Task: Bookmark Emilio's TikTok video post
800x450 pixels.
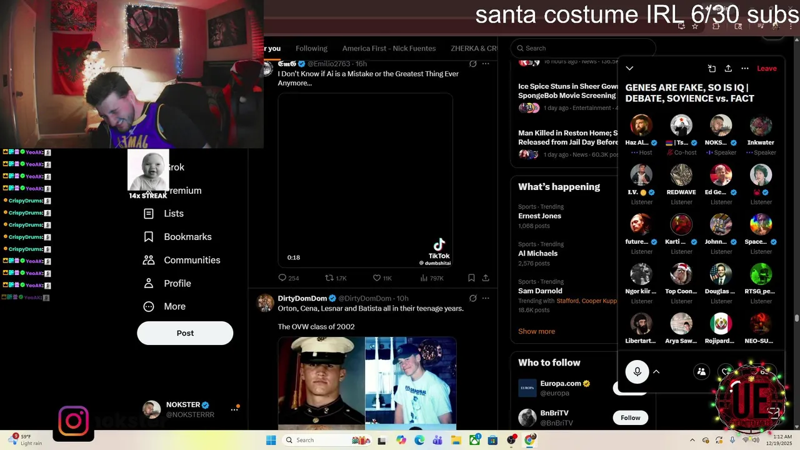Action: (471, 277)
